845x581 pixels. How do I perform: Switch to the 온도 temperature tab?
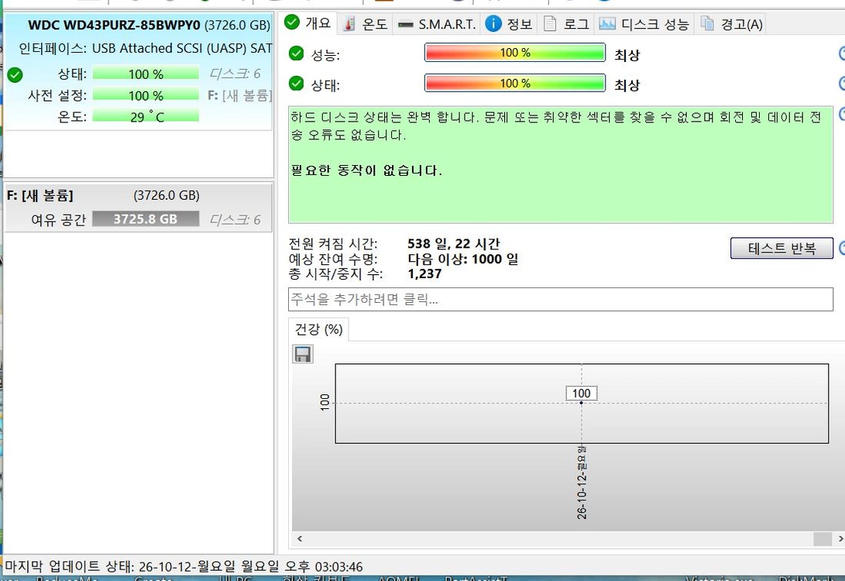[366, 24]
